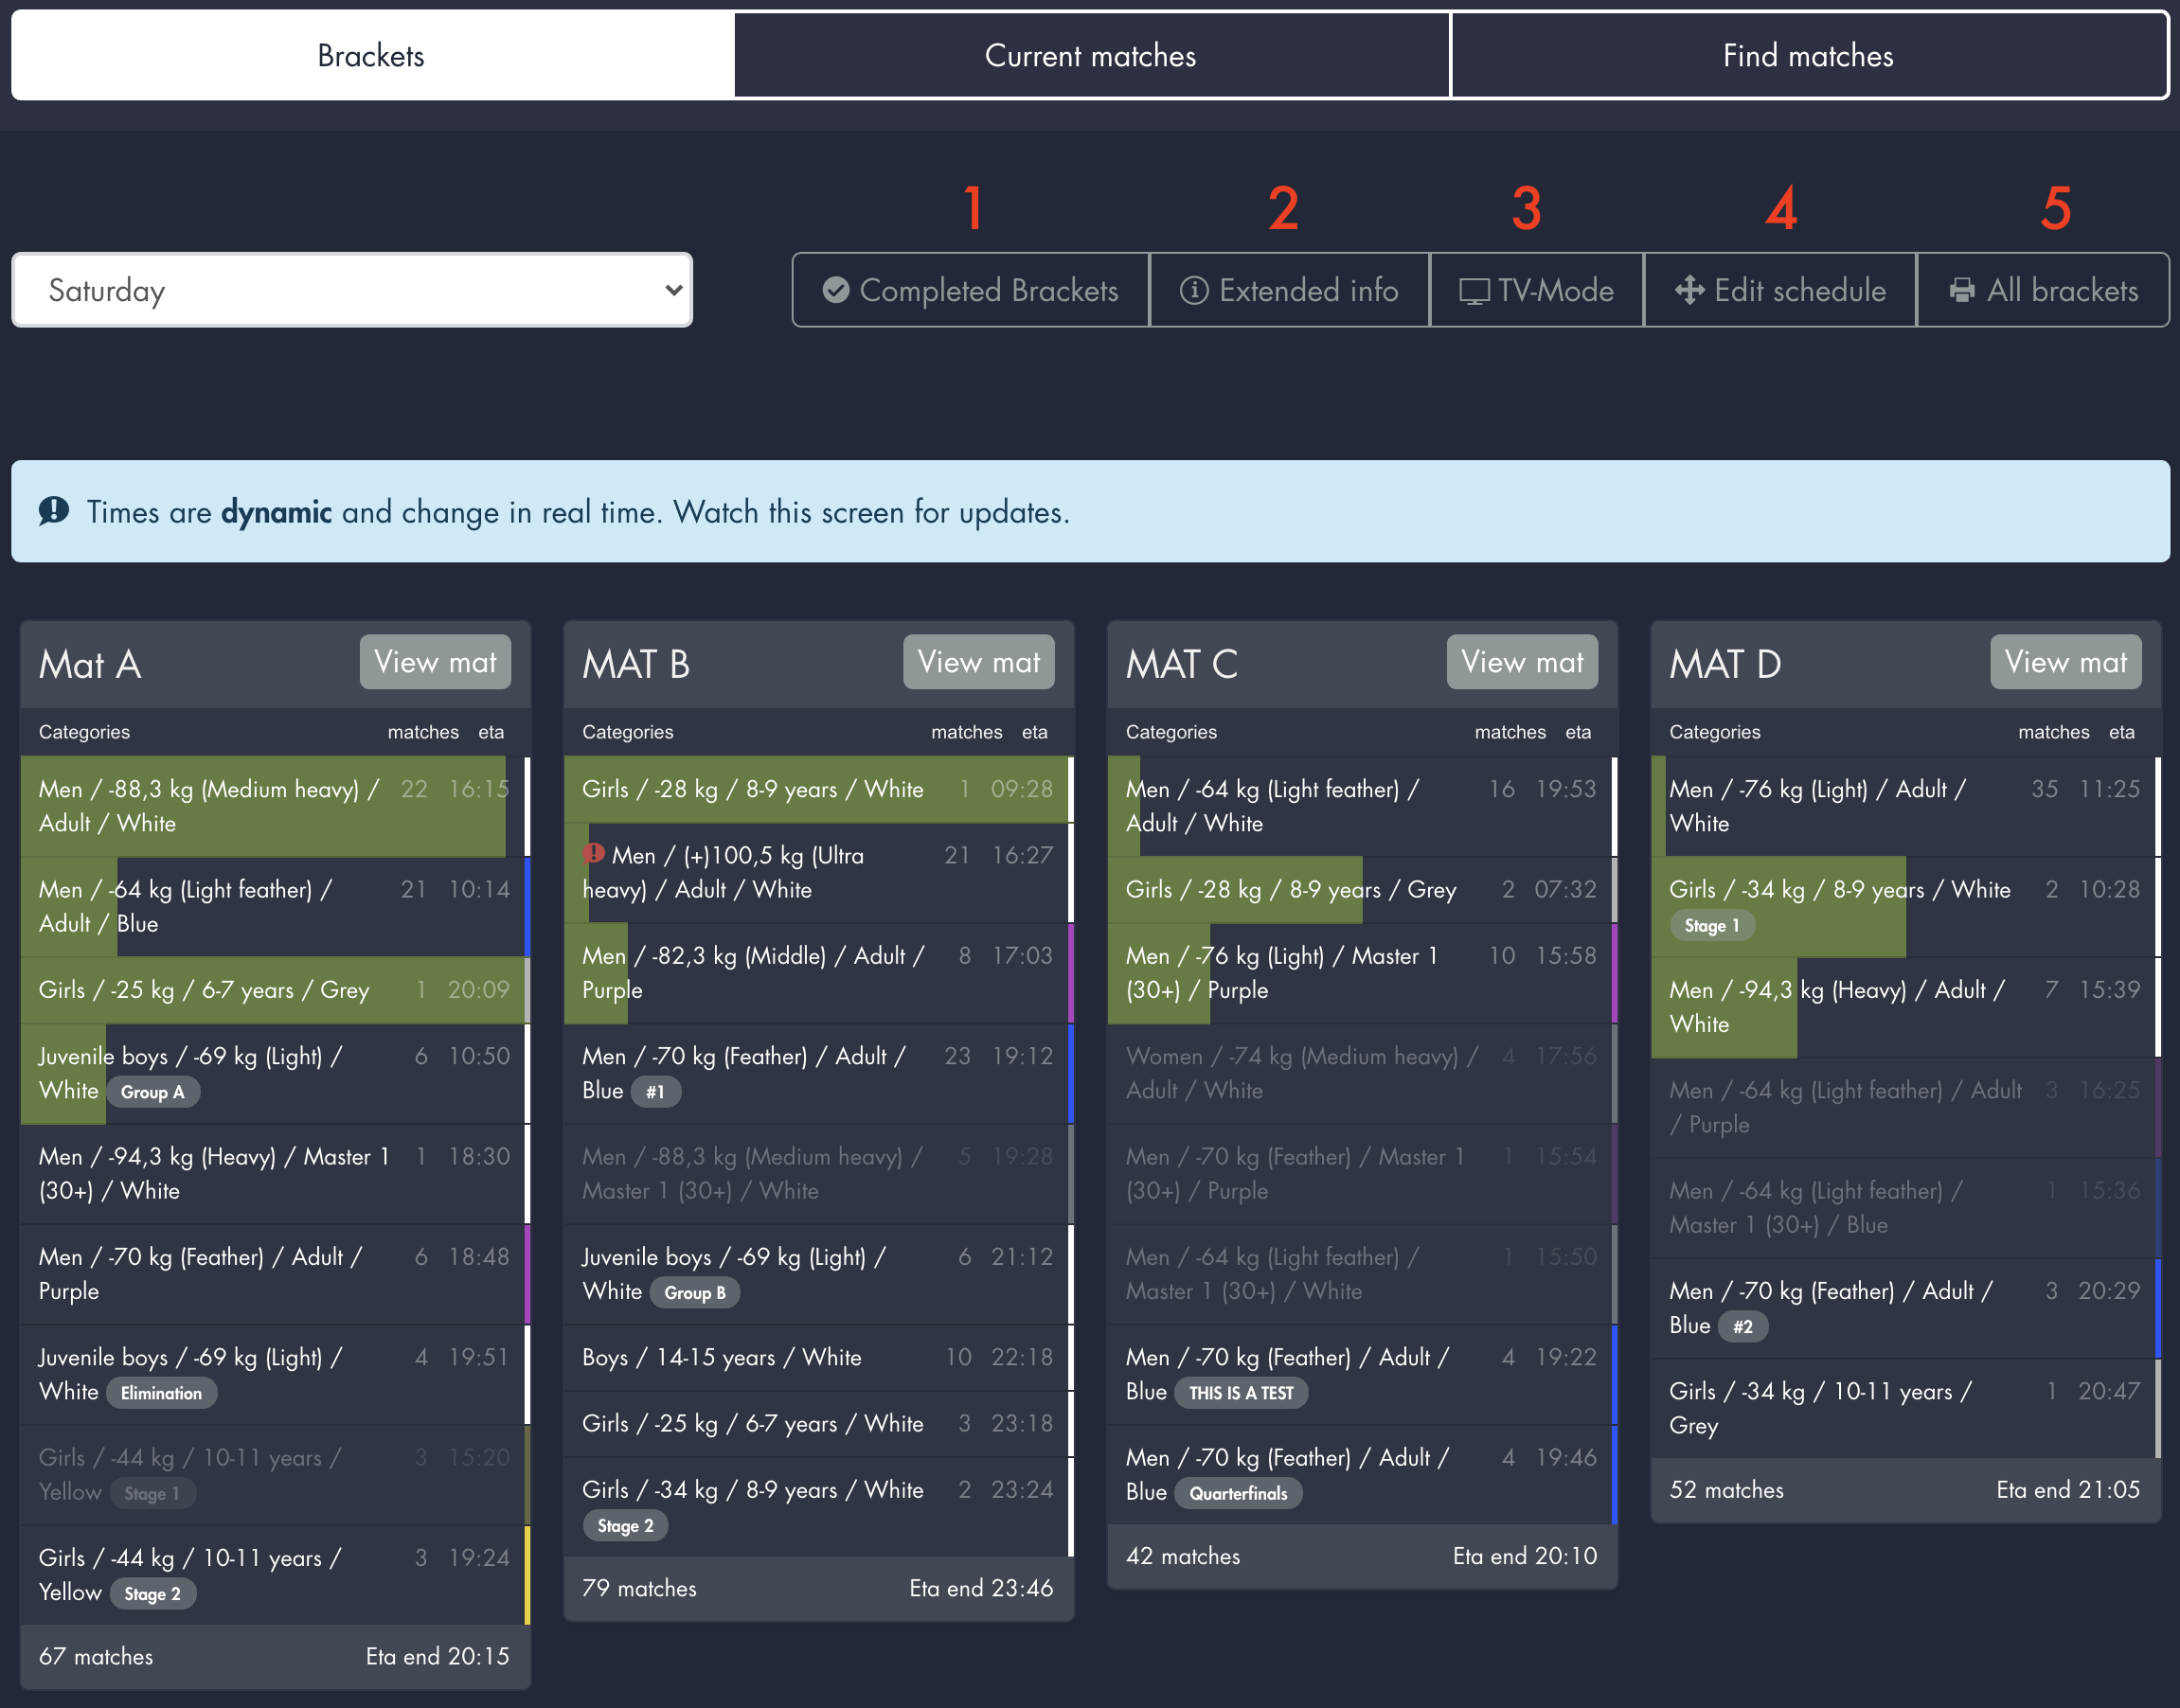The image size is (2180, 1708).
Task: Click the Extended info circle icon
Action: pos(1193,290)
